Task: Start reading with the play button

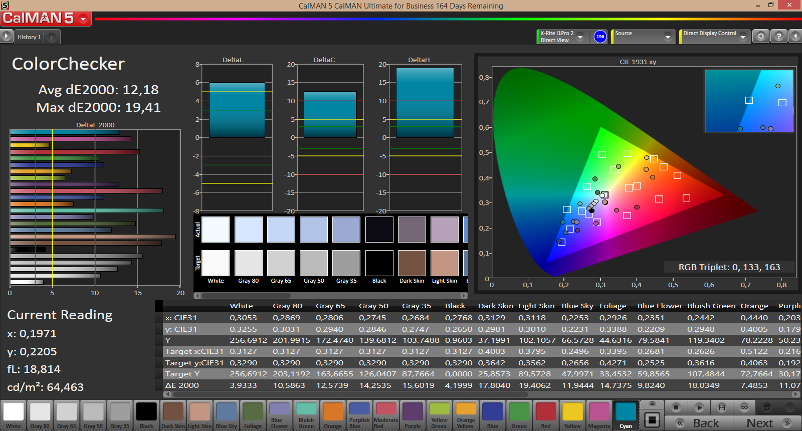Action: point(699,407)
